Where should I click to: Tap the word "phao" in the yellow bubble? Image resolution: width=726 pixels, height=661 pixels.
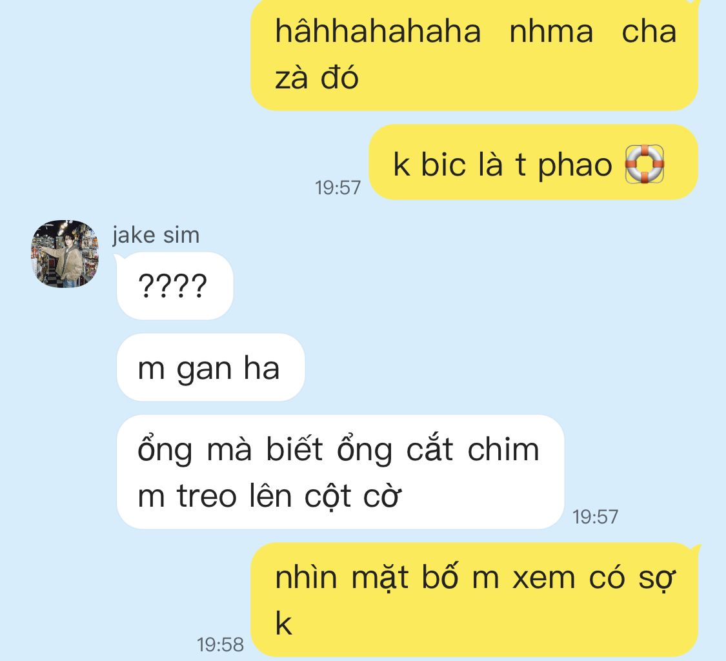[575, 165]
